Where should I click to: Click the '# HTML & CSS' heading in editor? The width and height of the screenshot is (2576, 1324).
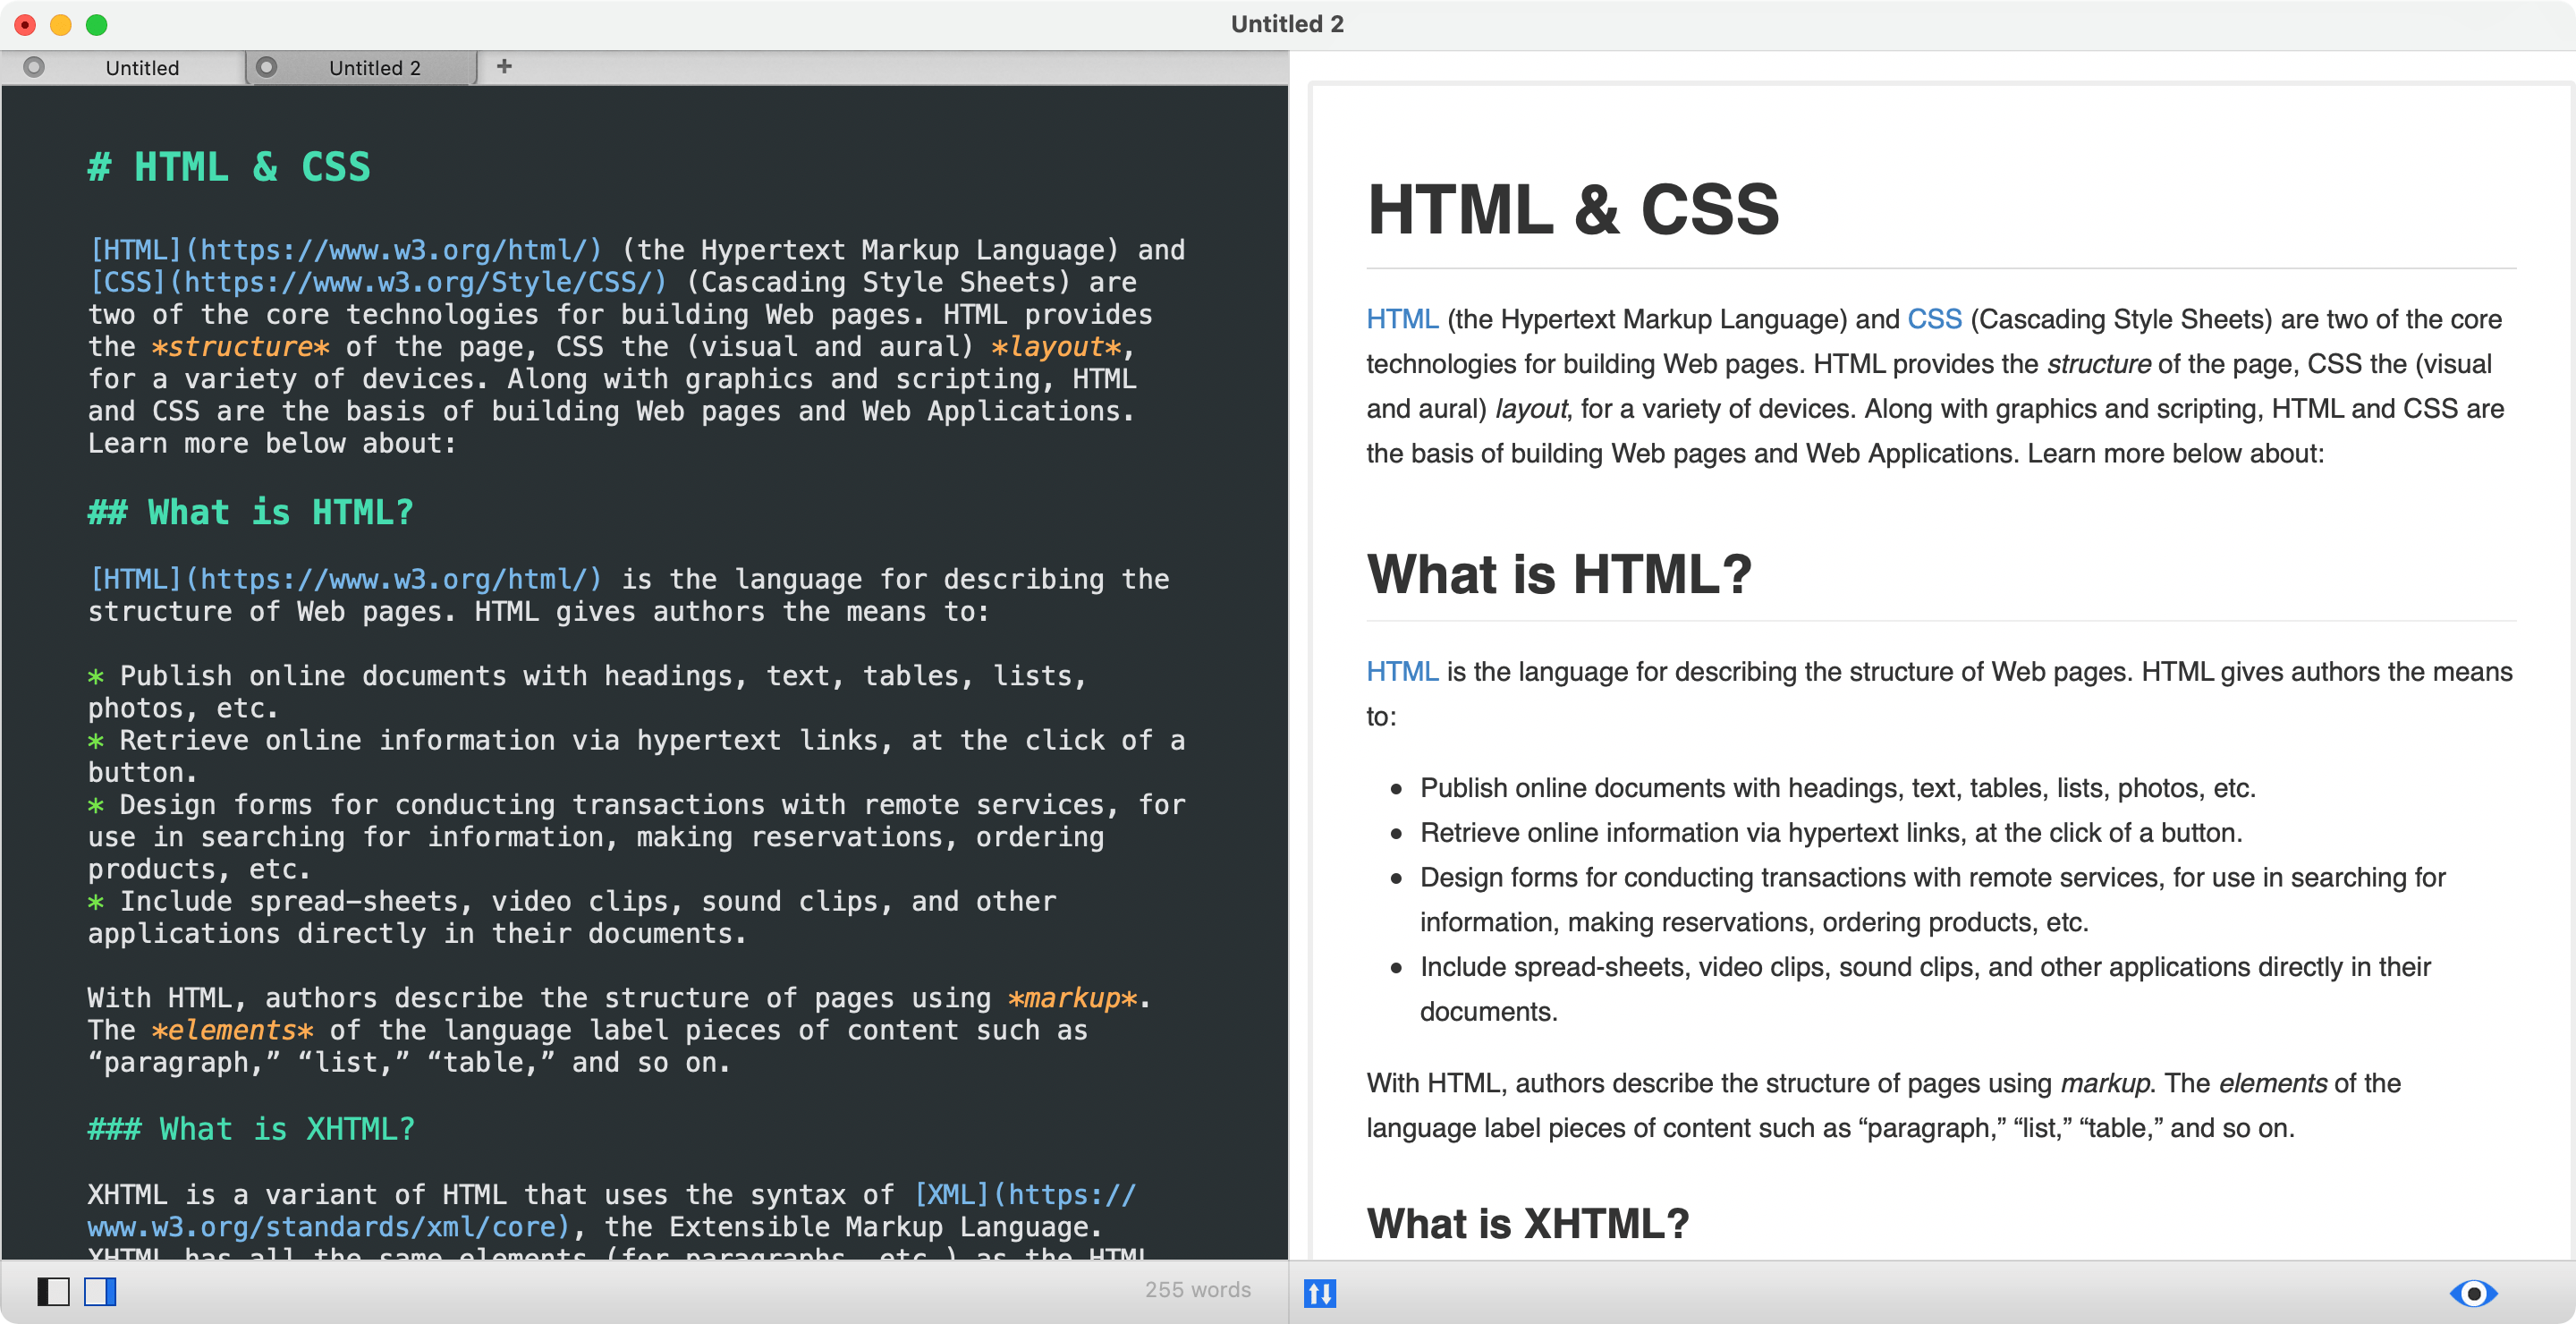(x=229, y=167)
